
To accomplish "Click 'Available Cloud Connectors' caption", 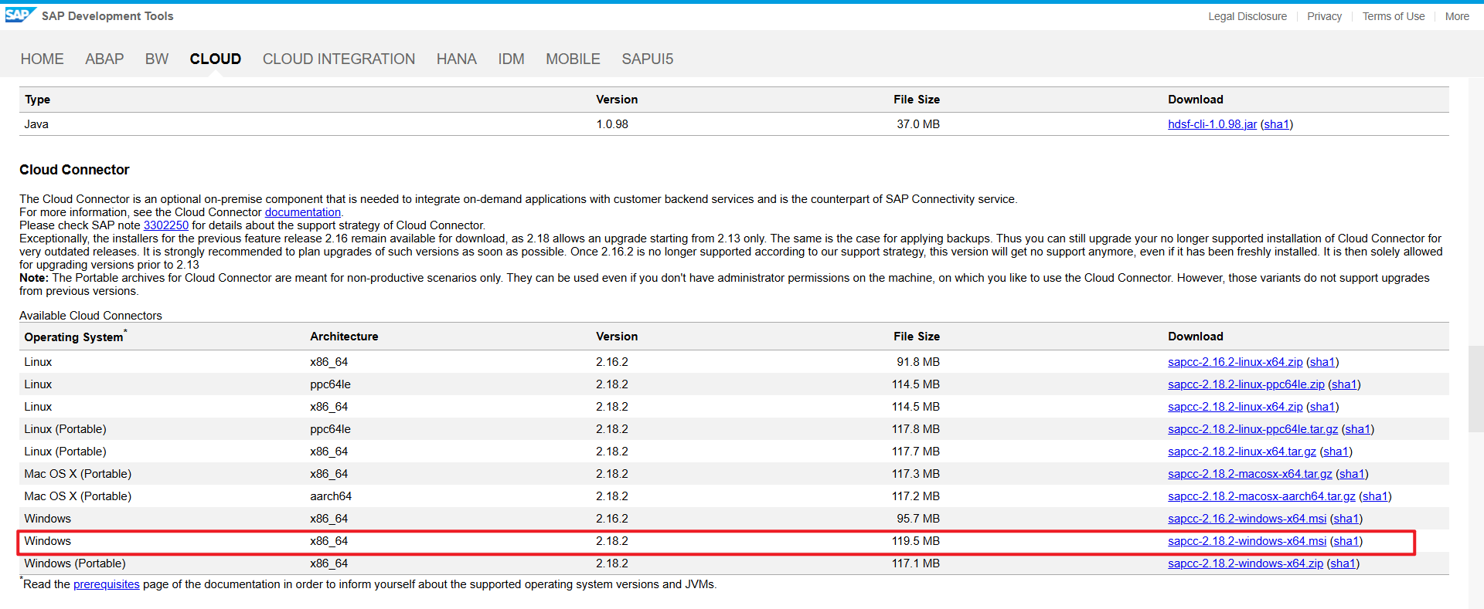I will click(90, 316).
